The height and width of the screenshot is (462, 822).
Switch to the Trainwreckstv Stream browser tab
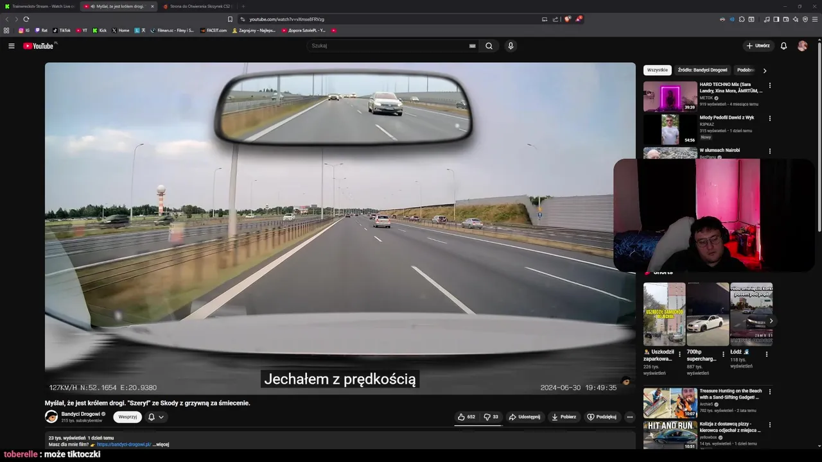click(x=40, y=6)
